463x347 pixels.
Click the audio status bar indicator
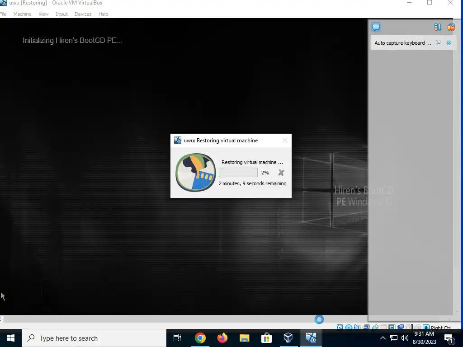click(357, 327)
